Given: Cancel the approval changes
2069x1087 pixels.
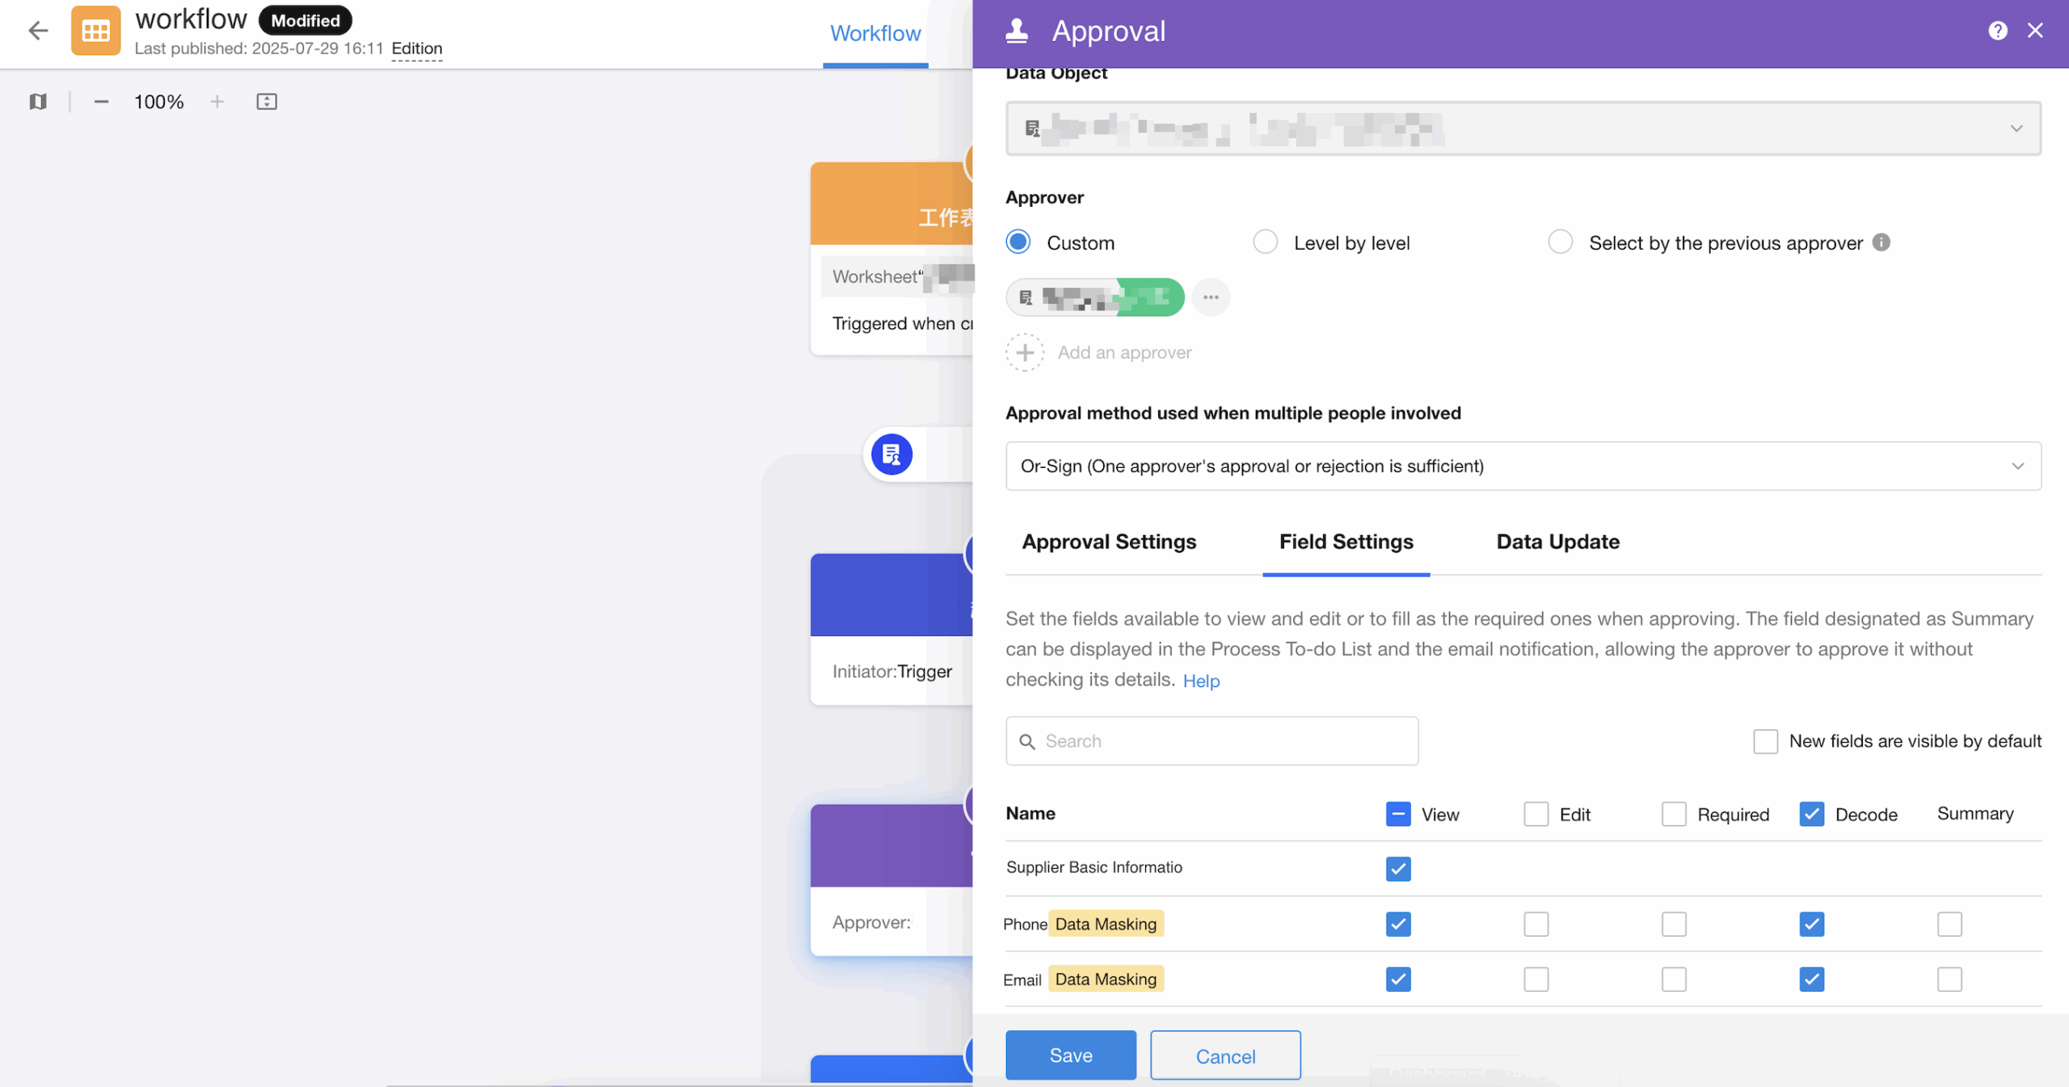Looking at the screenshot, I should (x=1225, y=1055).
